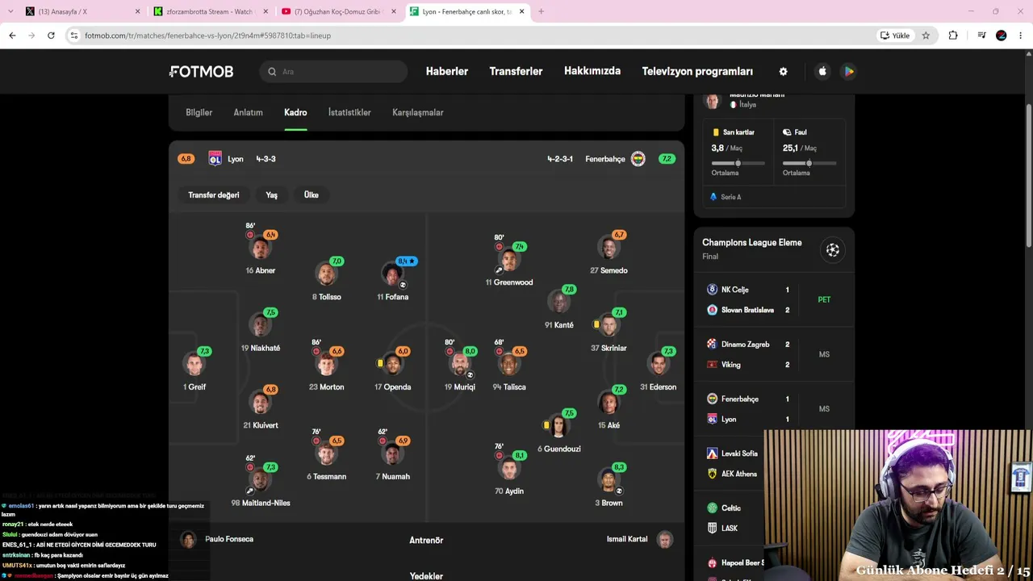This screenshot has height=581, width=1033.
Task: Click the Celtic crest icon
Action: [712, 508]
